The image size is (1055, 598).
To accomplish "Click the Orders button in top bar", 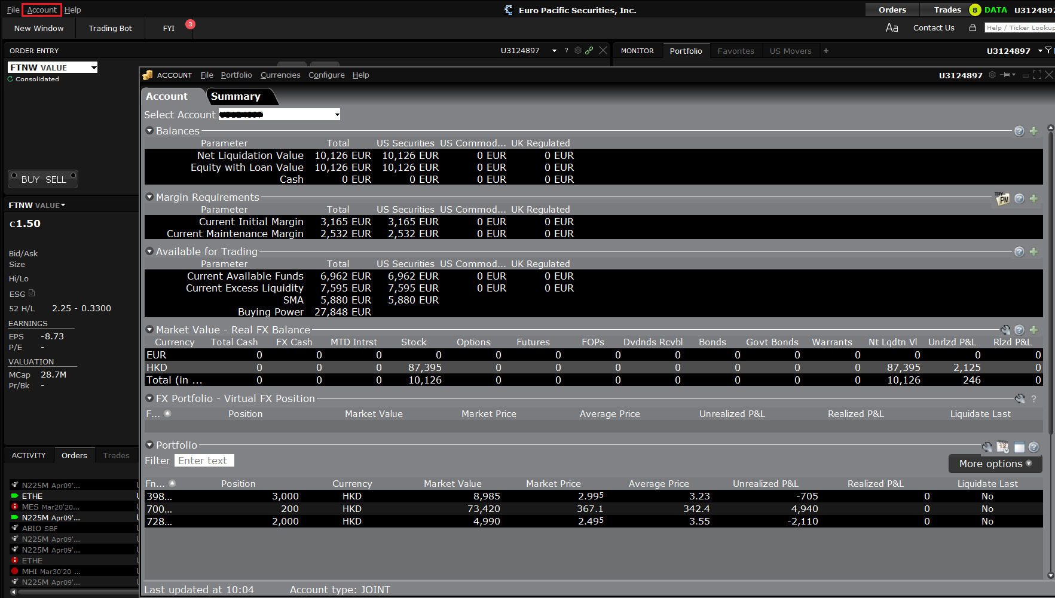I will 892,10.
